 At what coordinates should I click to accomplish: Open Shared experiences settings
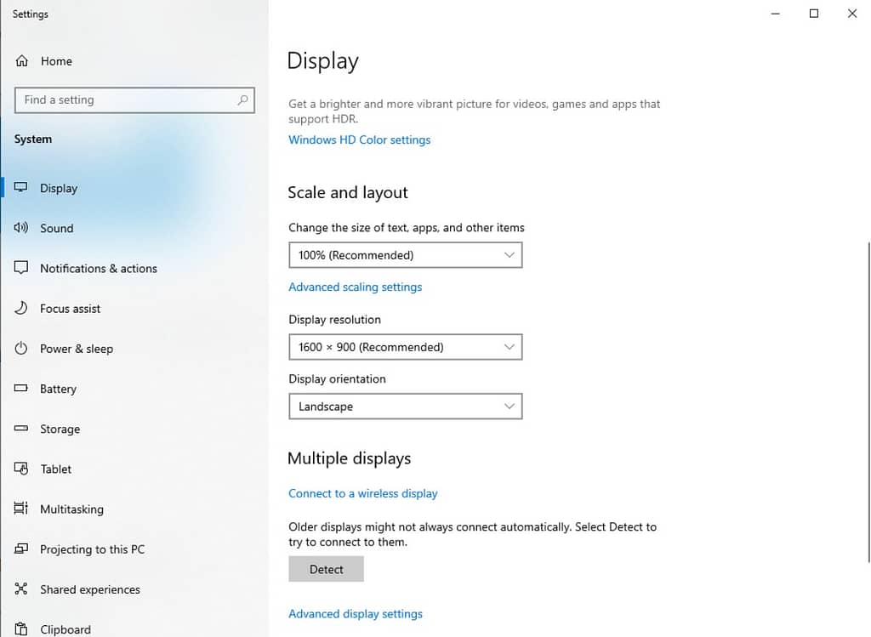pyautogui.click(x=90, y=589)
